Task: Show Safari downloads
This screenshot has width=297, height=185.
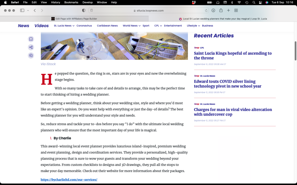Action: (213, 11)
